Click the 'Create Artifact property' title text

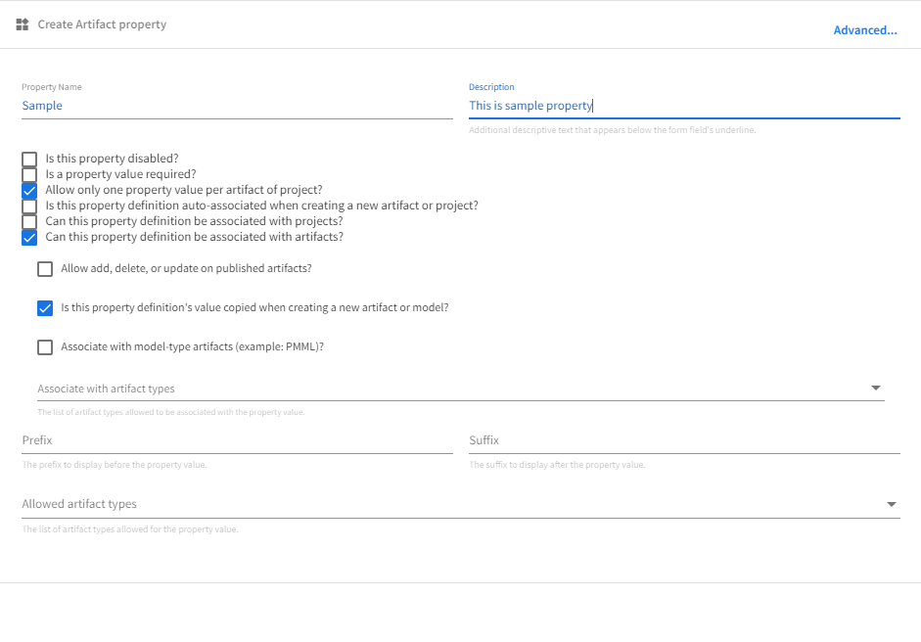[102, 24]
